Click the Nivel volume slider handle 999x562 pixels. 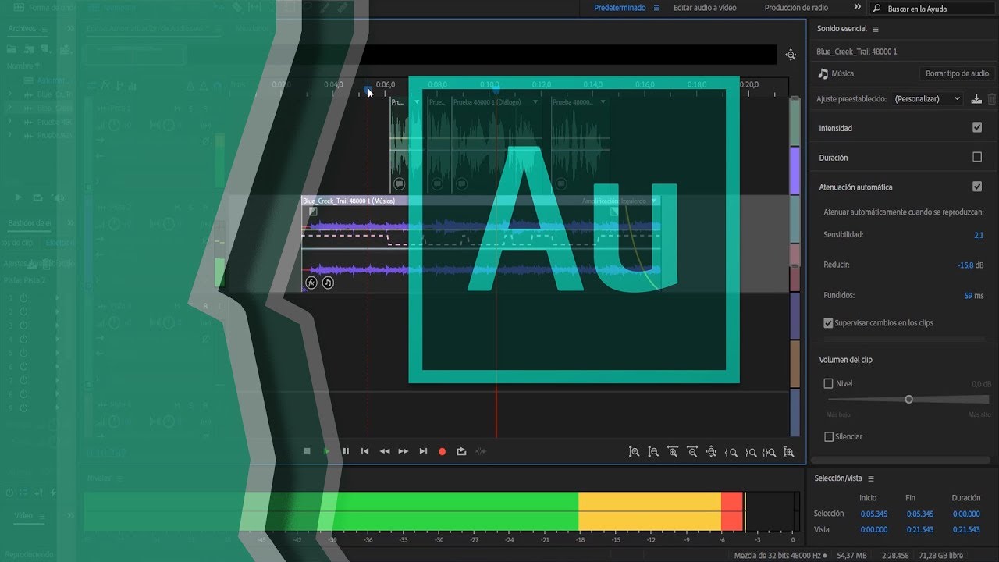click(x=908, y=399)
